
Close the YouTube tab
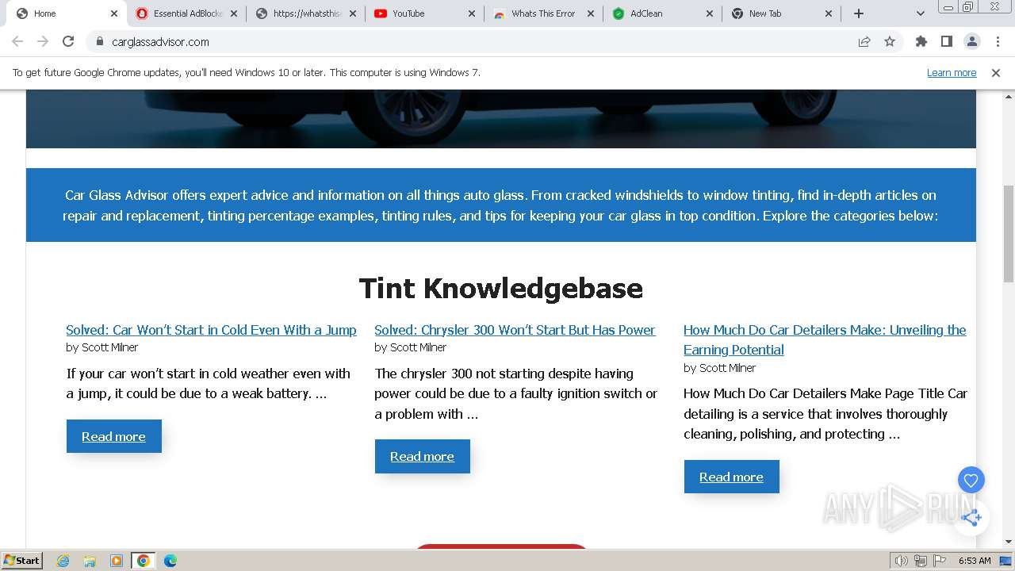click(471, 13)
